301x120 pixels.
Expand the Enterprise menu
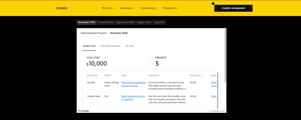point(170,8)
